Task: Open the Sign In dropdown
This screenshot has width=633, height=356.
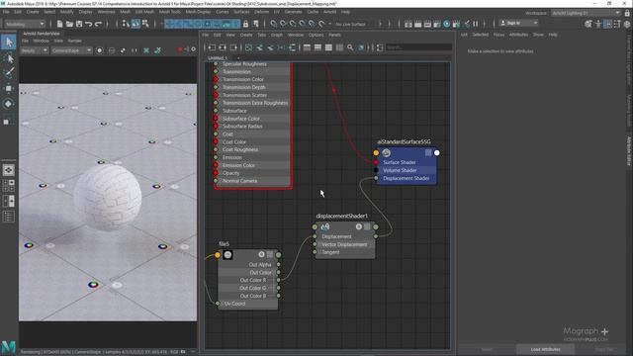Action: pos(518,23)
